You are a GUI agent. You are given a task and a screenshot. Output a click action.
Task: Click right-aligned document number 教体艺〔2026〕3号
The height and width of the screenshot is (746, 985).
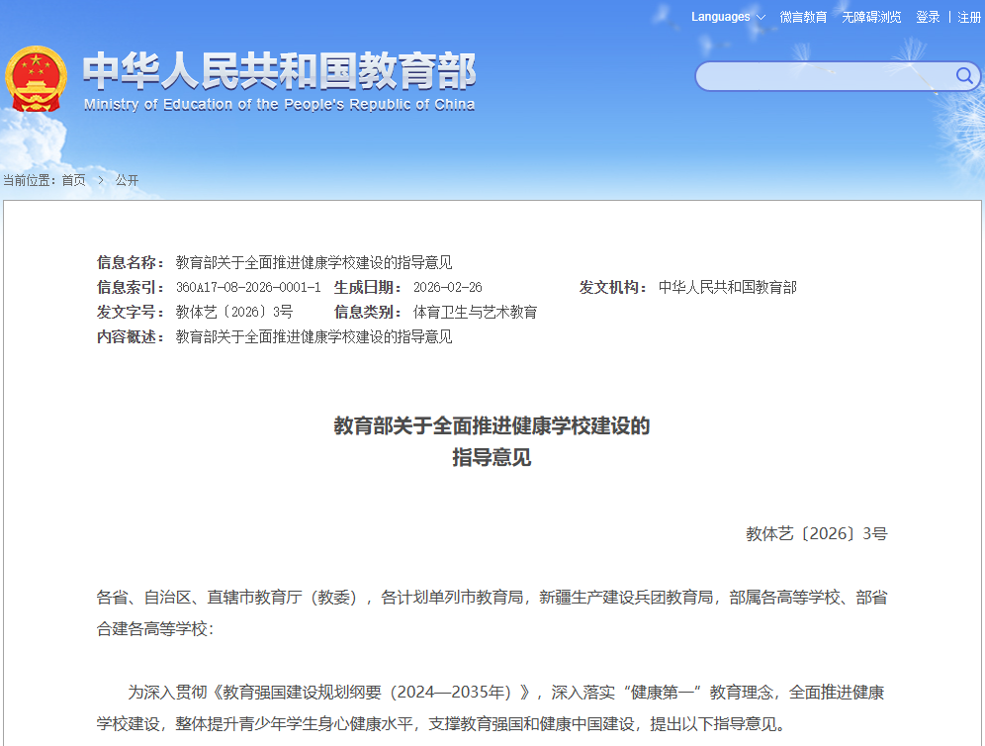click(816, 533)
